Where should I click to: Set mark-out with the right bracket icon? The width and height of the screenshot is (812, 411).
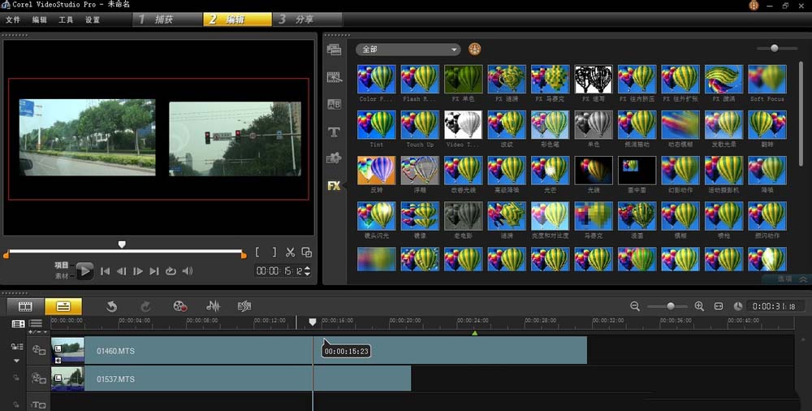pos(274,253)
